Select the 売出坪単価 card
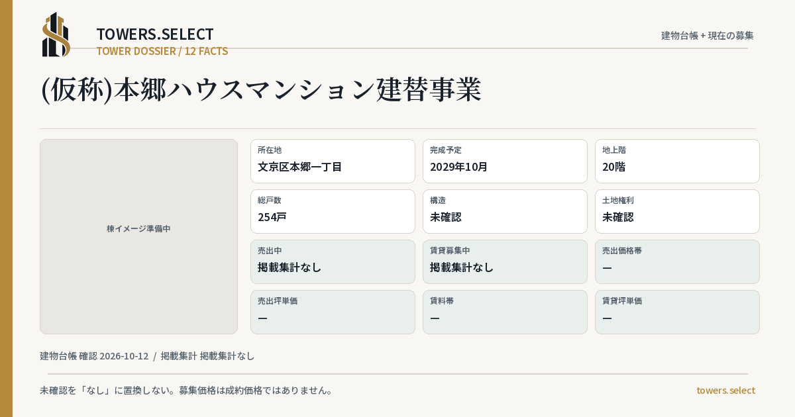This screenshot has width=795, height=417. (x=333, y=312)
